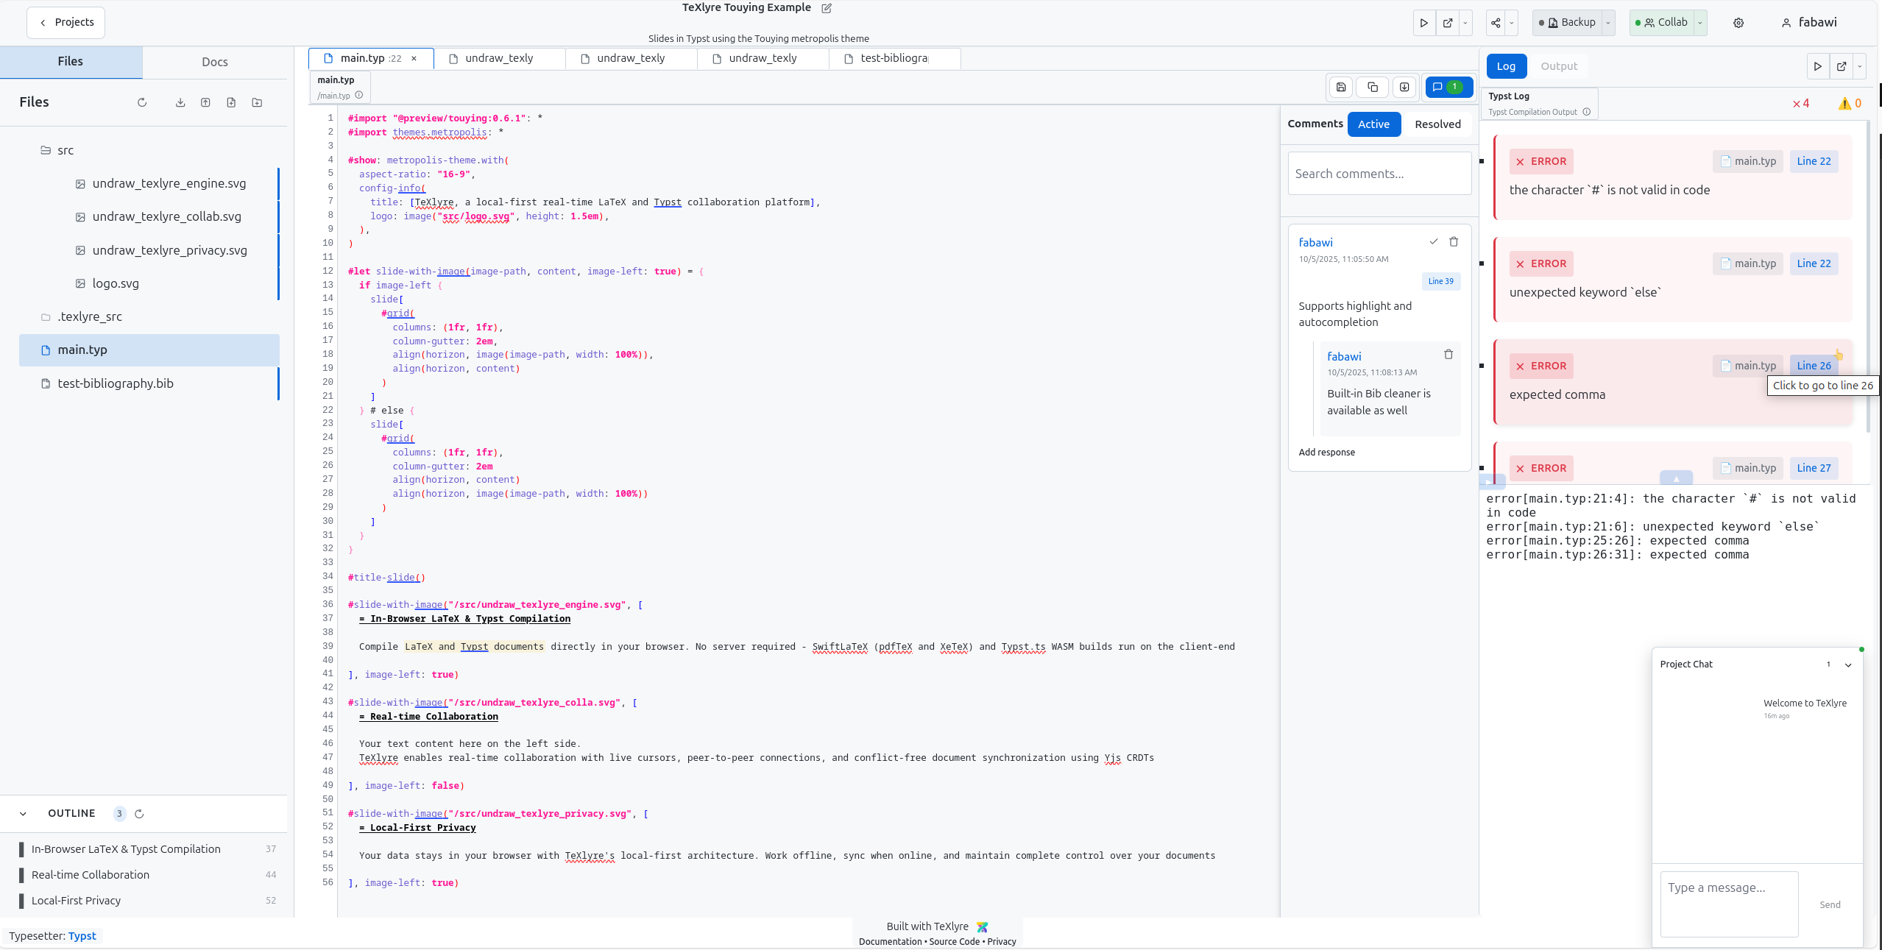The height and width of the screenshot is (950, 1882).
Task: Switch to the Output tab
Action: pos(1559,66)
